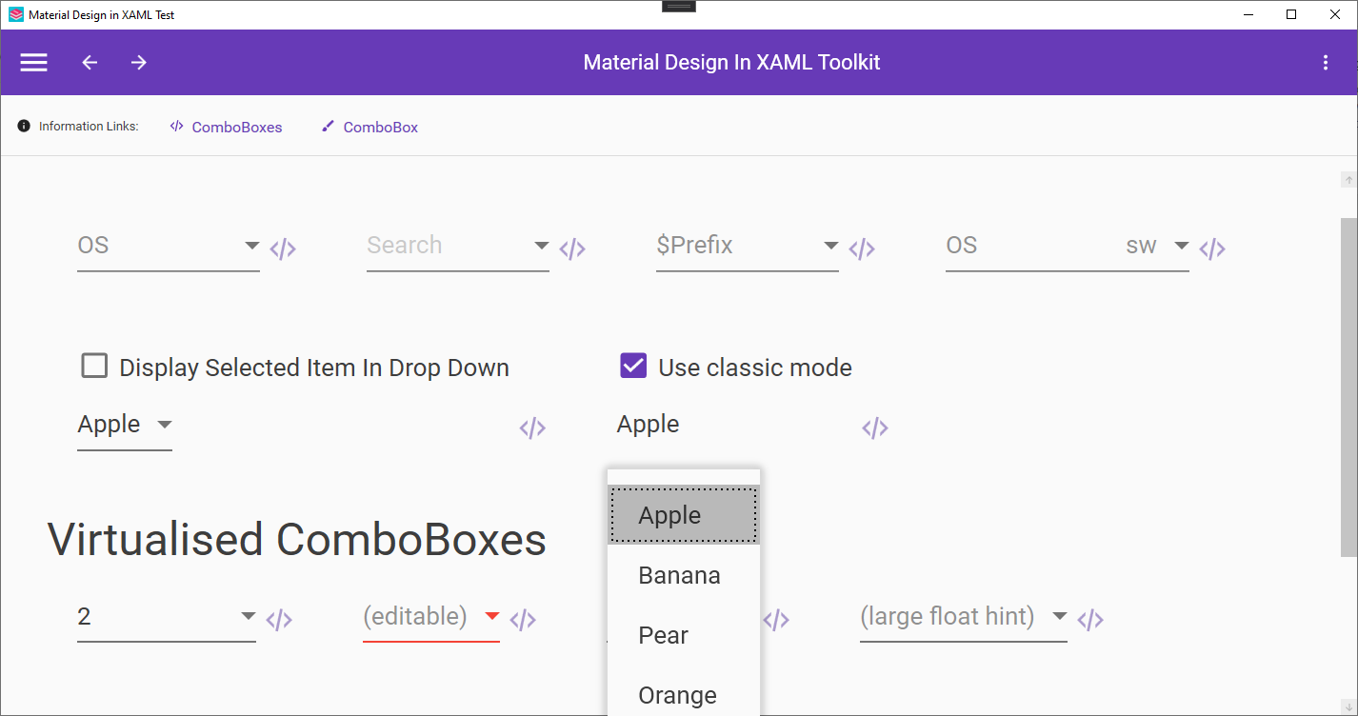Open the code sample icon beside OS combo
The image size is (1358, 716).
[283, 248]
